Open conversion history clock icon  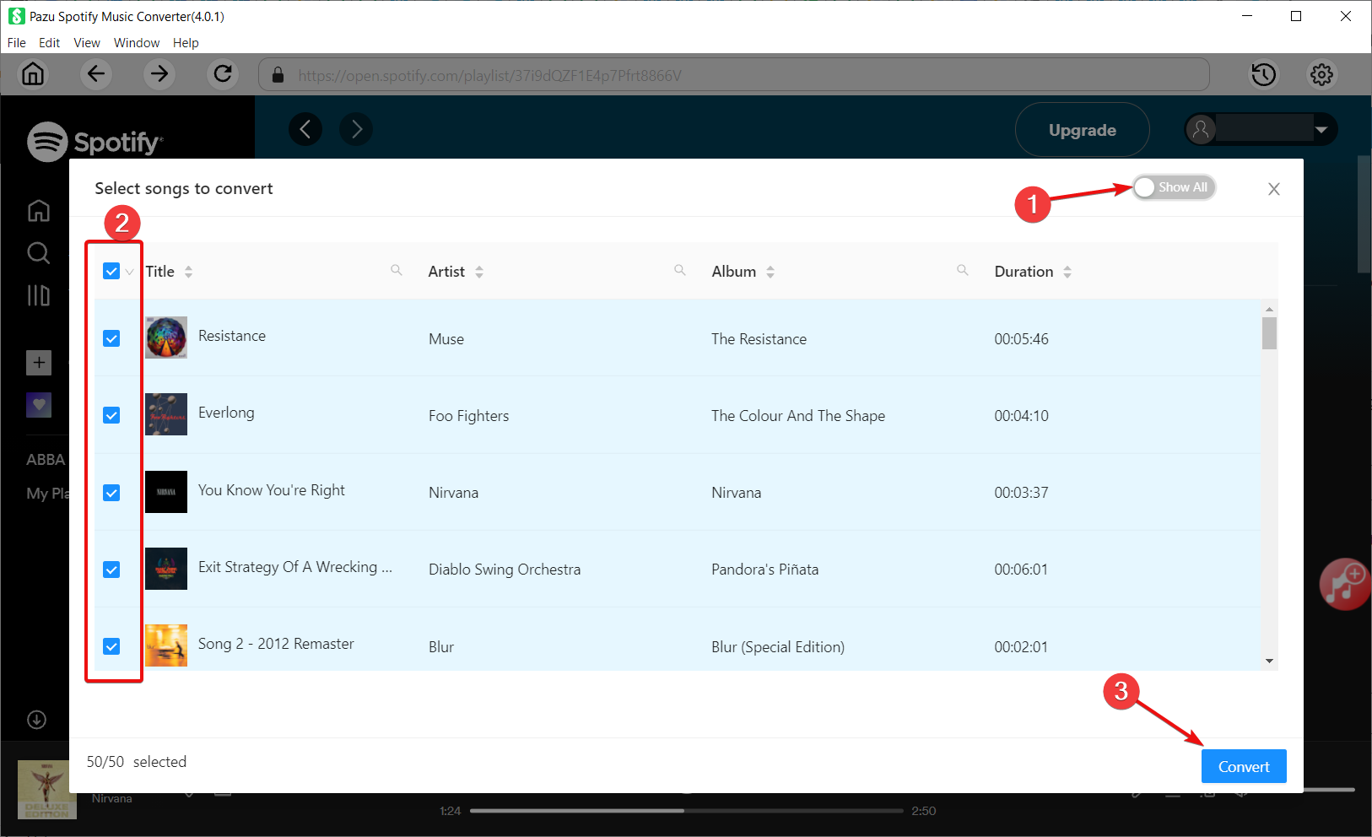(1263, 74)
